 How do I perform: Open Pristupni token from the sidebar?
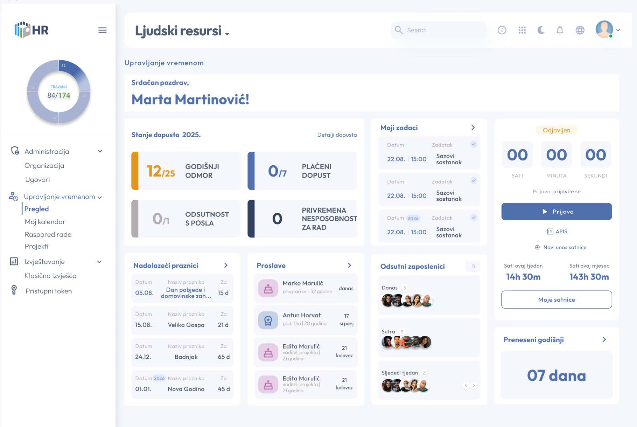click(48, 291)
